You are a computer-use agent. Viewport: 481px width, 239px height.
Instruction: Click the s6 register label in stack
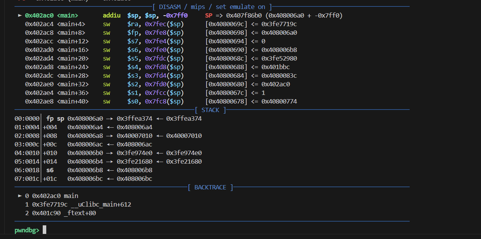coord(50,170)
